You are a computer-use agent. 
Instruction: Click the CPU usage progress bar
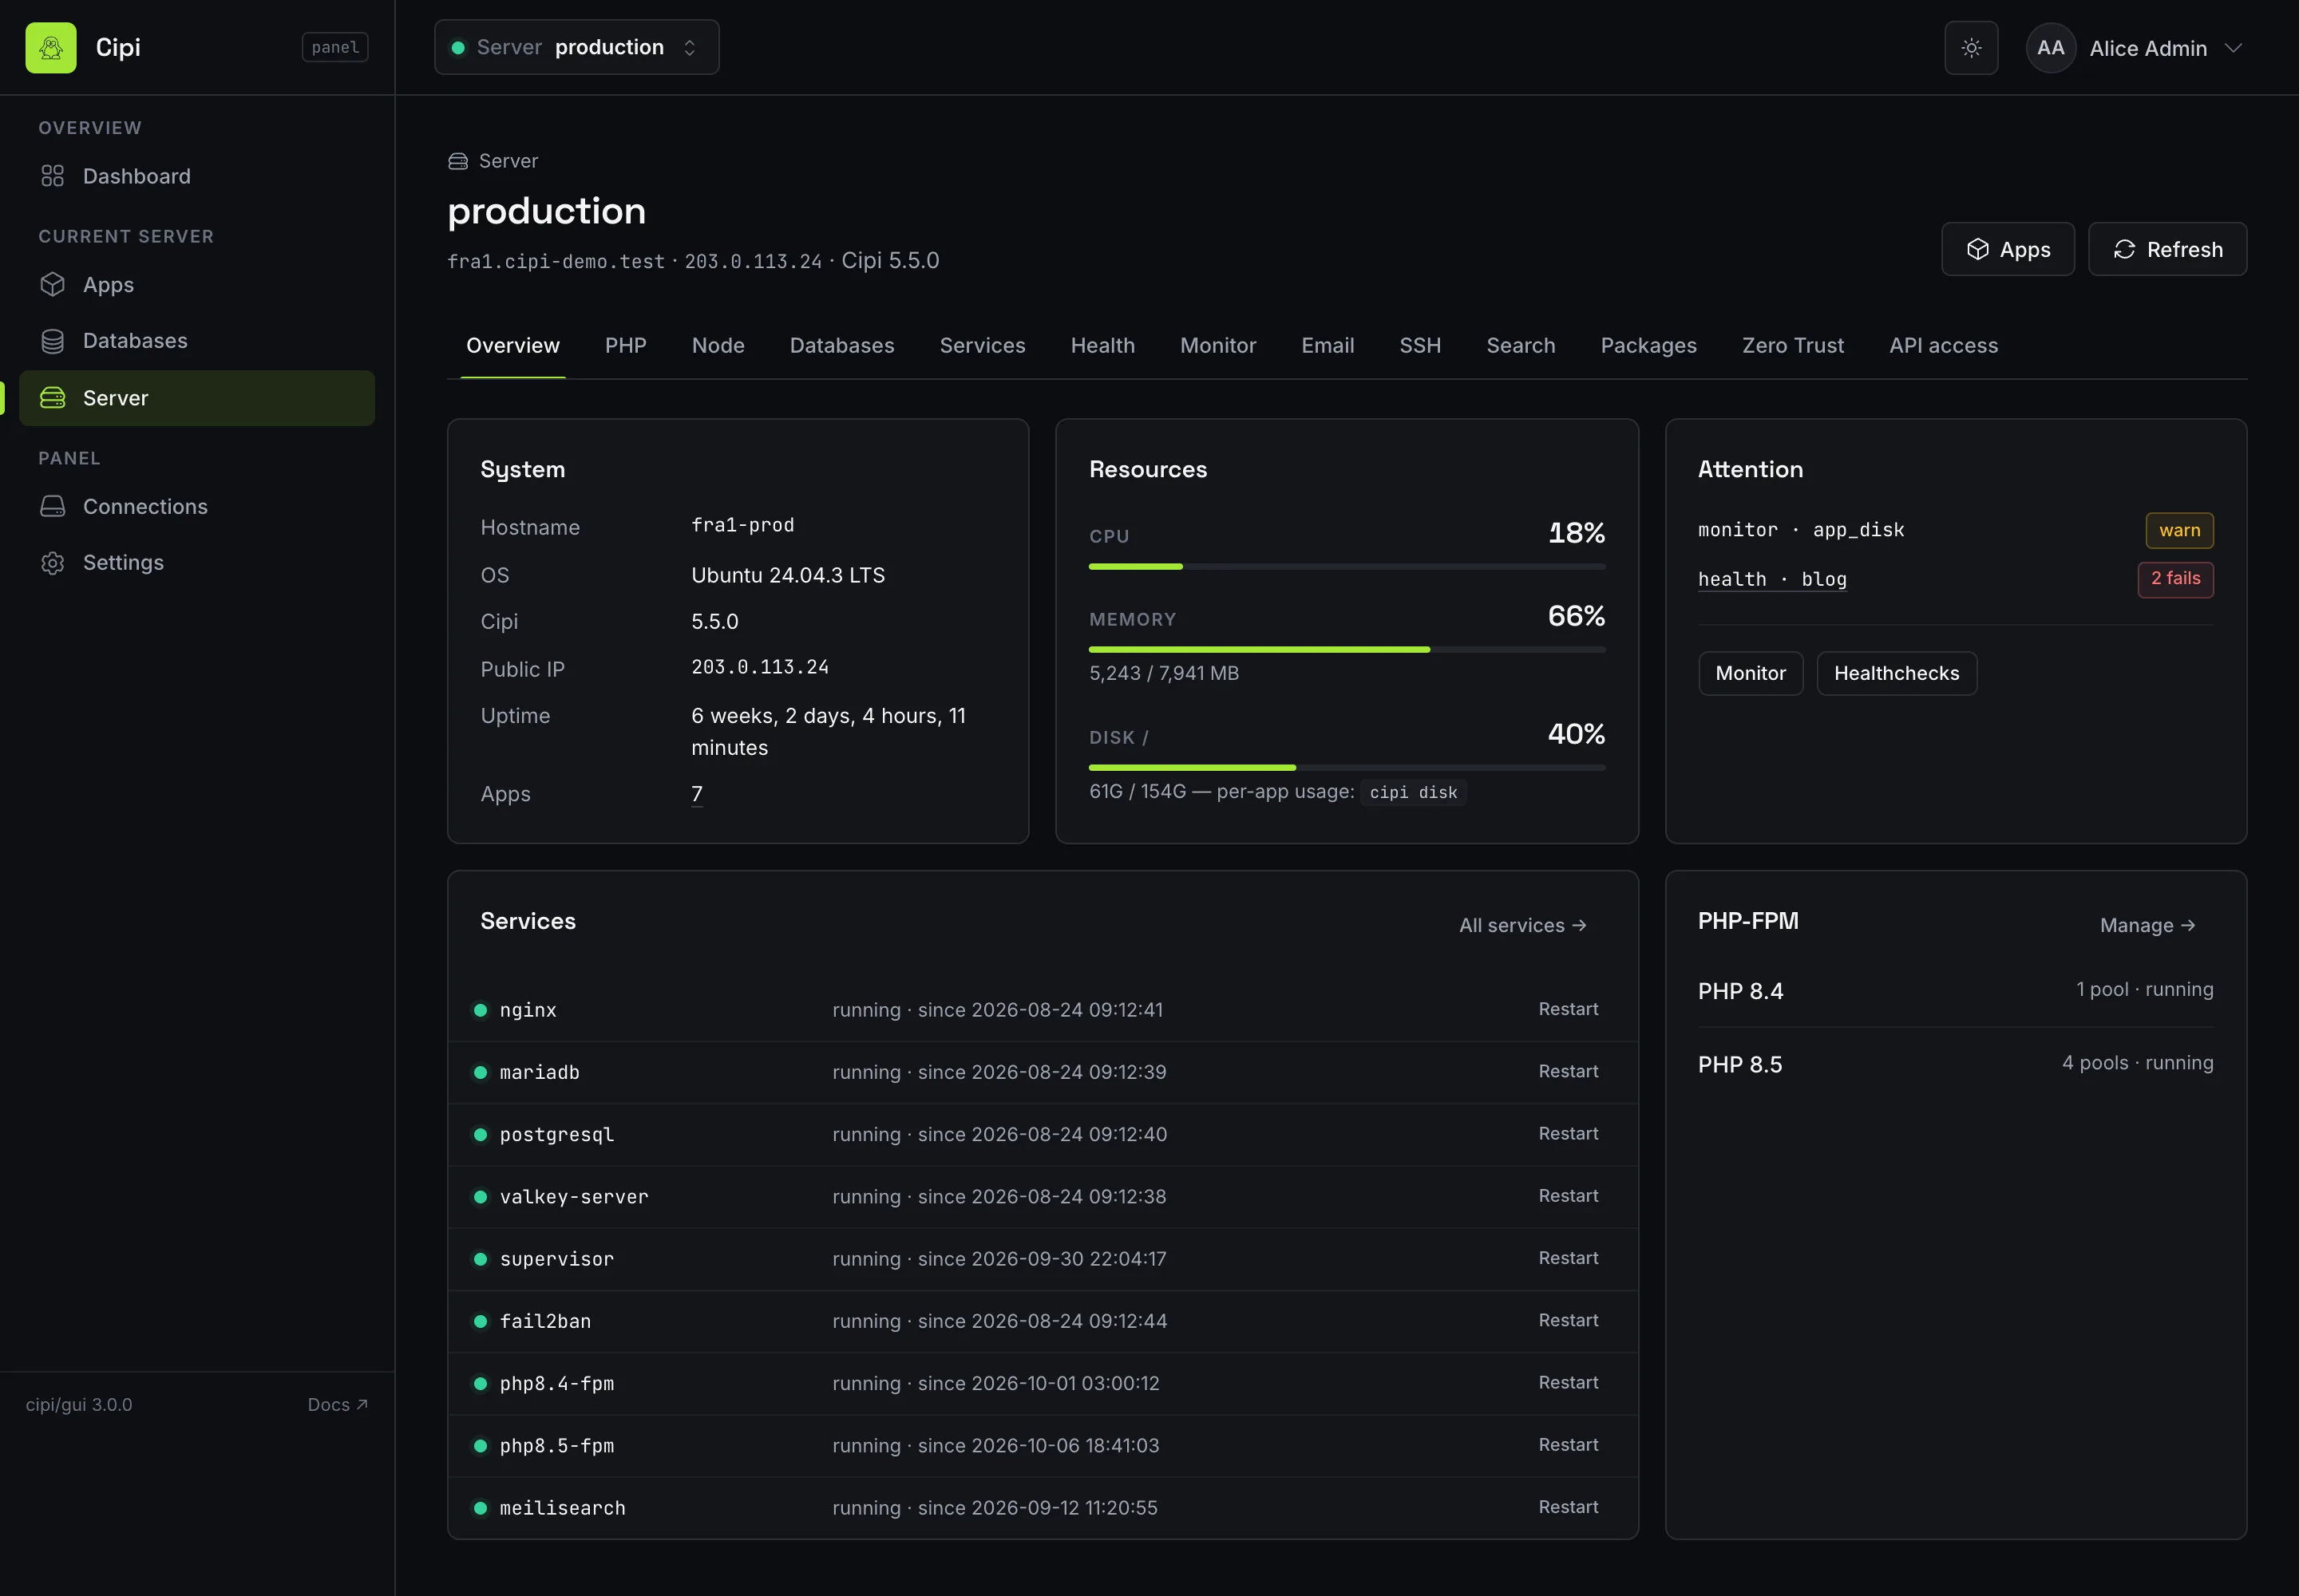(1347, 567)
